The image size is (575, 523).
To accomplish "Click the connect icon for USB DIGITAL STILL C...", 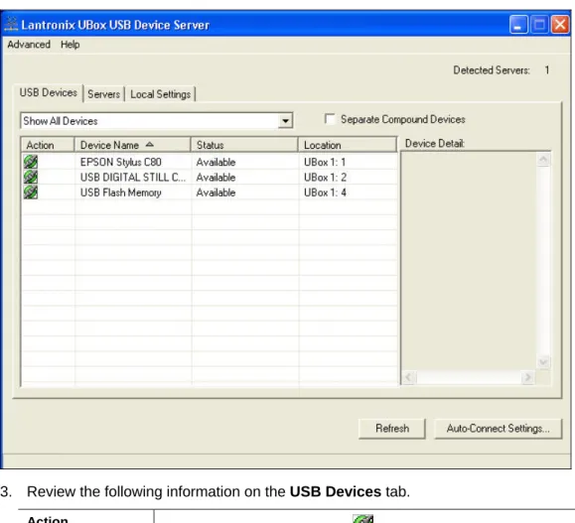I will coord(31,177).
